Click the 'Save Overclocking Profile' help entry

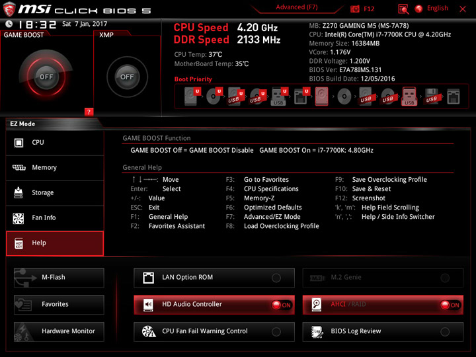[389, 179]
